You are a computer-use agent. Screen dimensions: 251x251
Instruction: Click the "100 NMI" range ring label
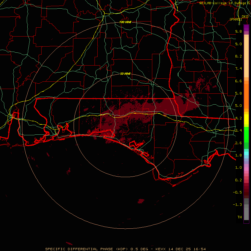pyautogui.click(x=125, y=22)
